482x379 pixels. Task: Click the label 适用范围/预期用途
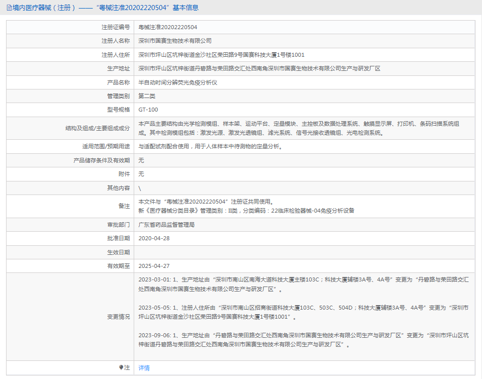point(106,147)
